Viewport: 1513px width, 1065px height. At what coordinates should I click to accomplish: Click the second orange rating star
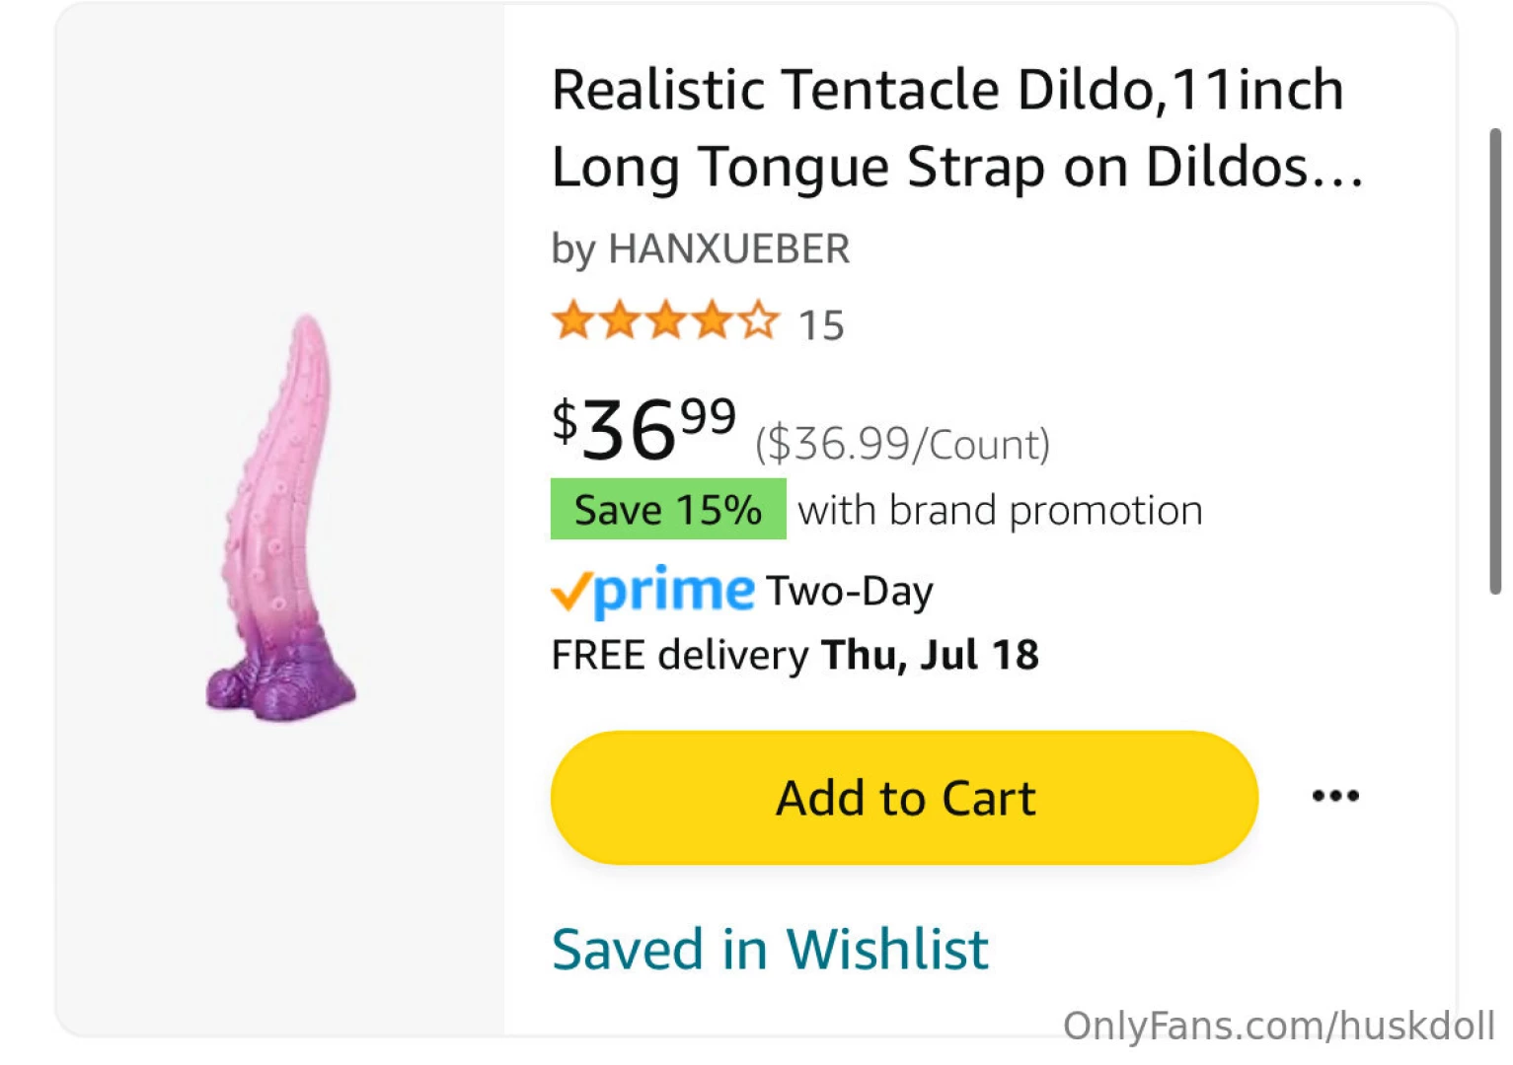620,321
